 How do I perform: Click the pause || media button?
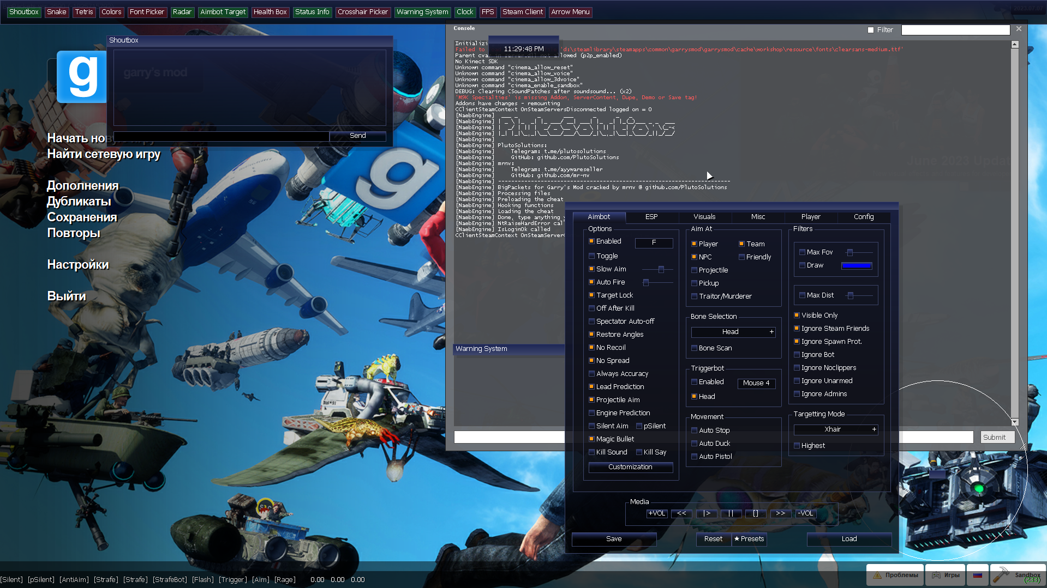[x=731, y=513]
